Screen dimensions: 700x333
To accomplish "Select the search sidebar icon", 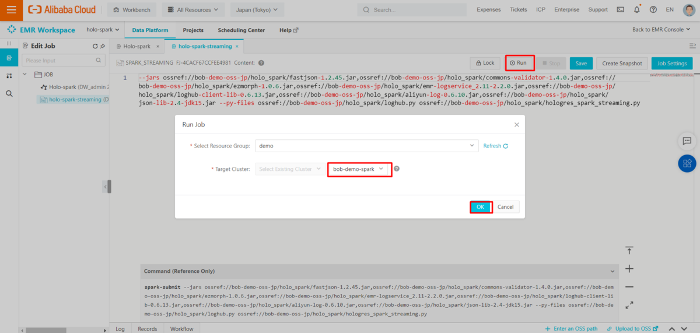I will tap(9, 93).
